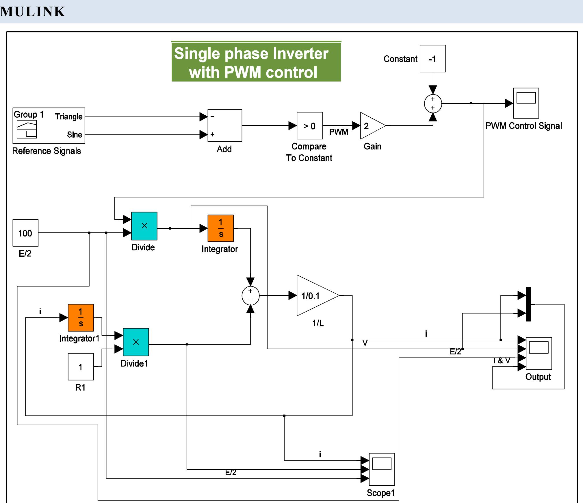583x503 pixels.
Task: Select the black Mux bar block
Action: point(528,304)
